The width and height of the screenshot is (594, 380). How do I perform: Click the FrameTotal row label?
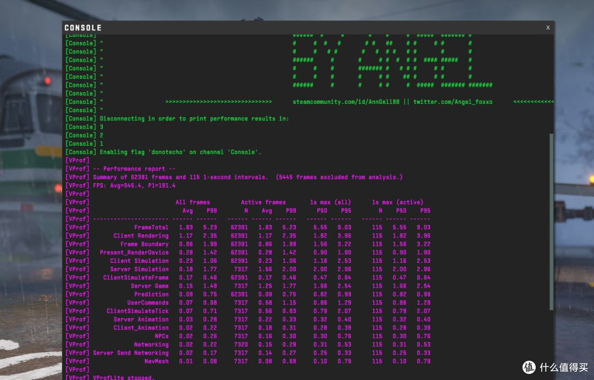(151, 227)
